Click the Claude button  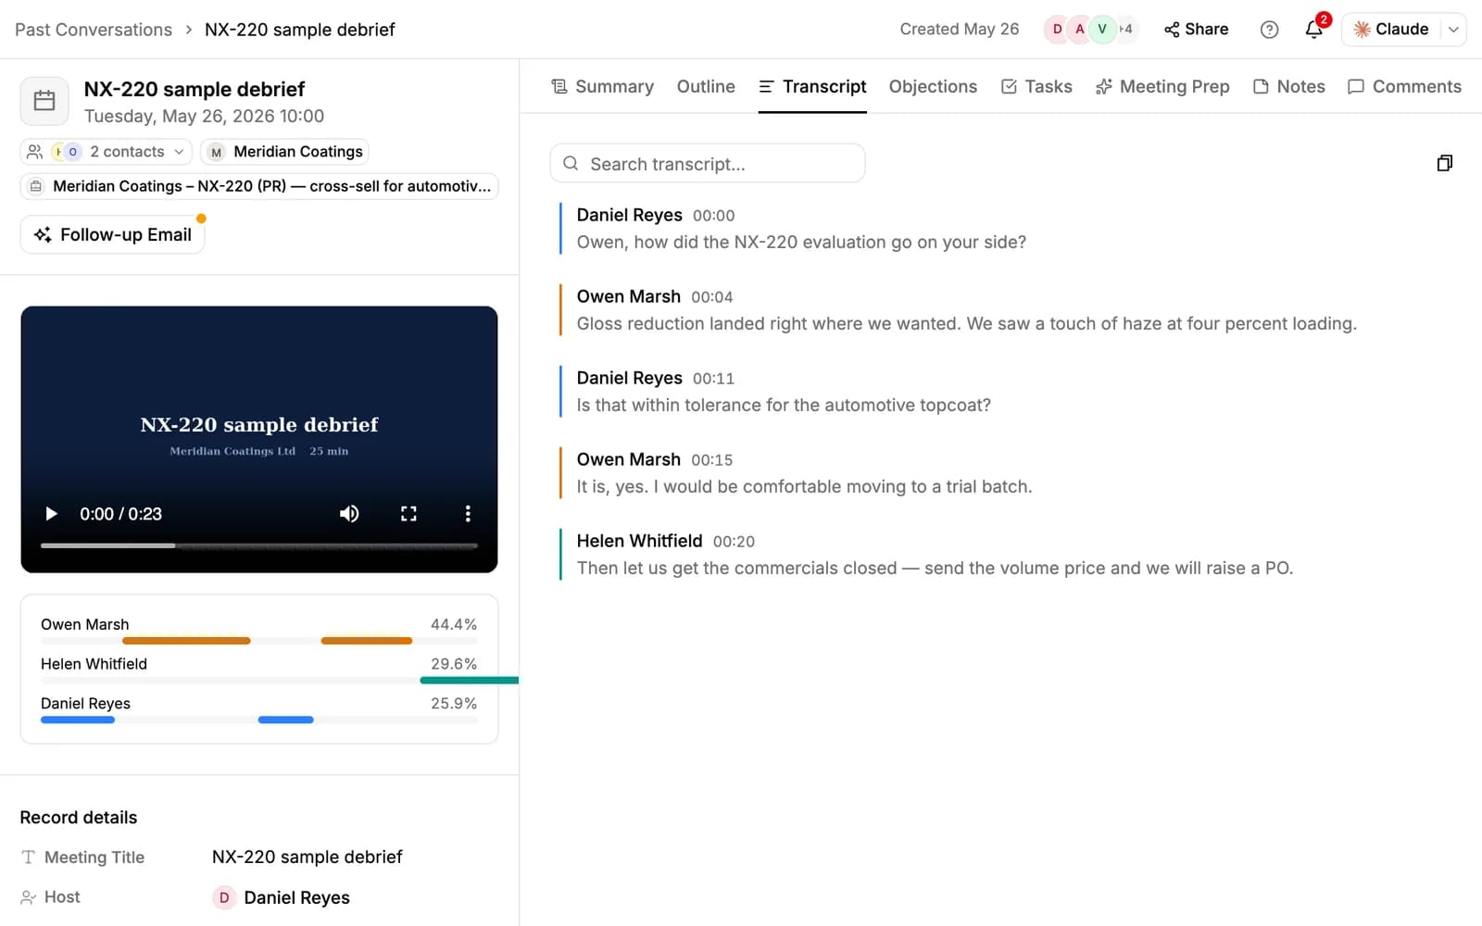pyautogui.click(x=1391, y=30)
